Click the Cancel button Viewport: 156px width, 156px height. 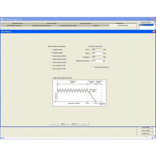74,124
